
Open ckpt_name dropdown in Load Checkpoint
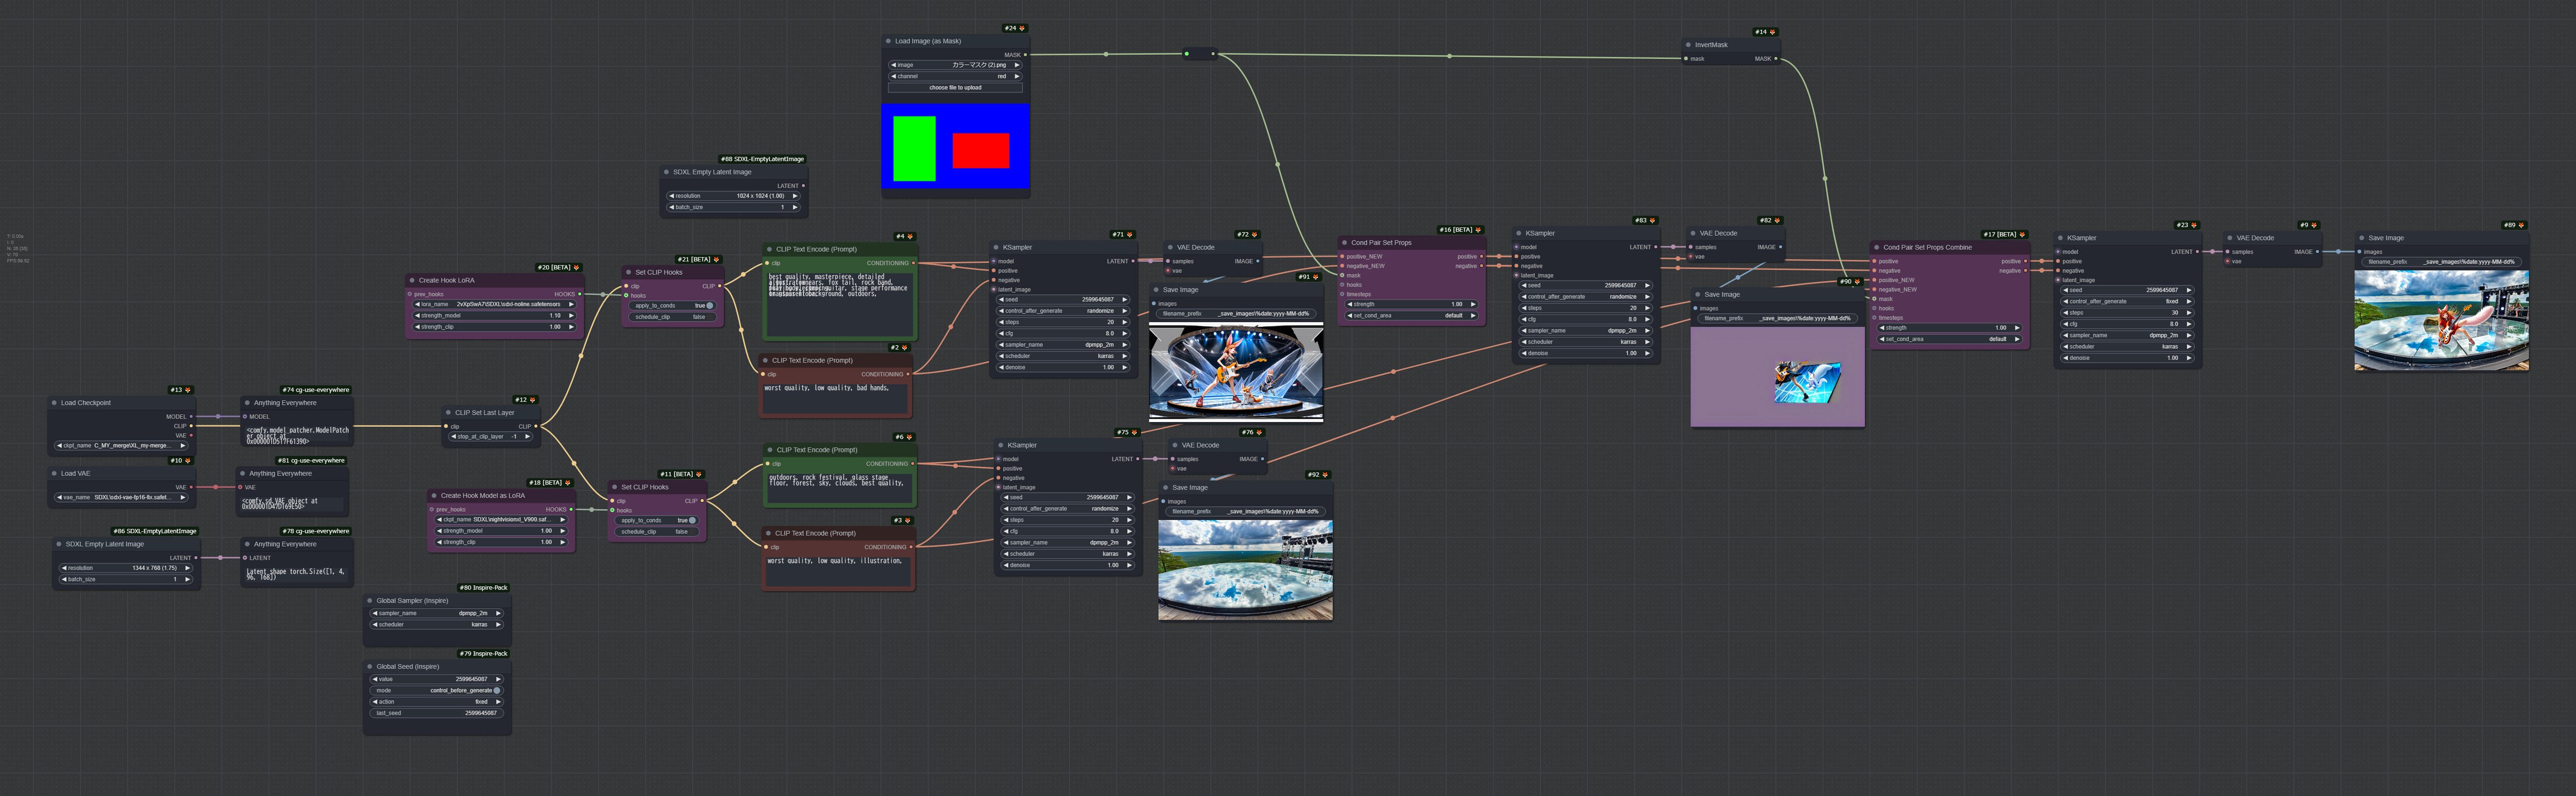coord(120,446)
